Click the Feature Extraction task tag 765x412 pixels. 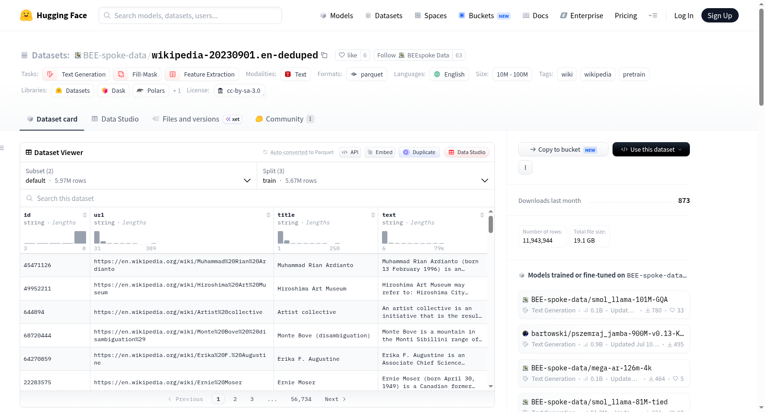pos(202,74)
